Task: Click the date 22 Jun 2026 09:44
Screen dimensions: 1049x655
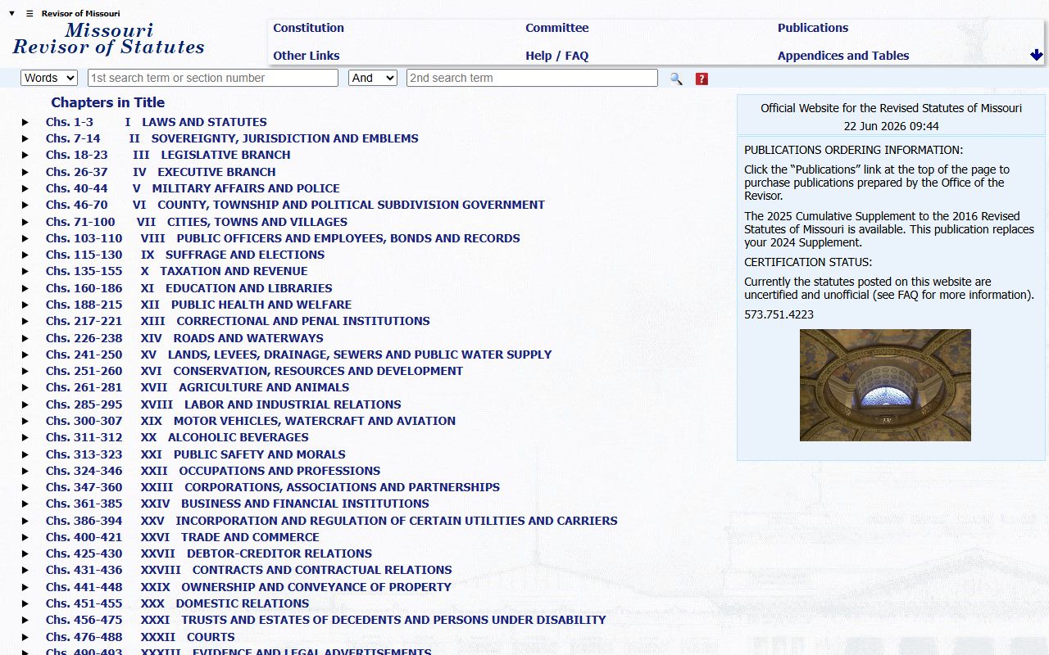Action: coord(892,126)
